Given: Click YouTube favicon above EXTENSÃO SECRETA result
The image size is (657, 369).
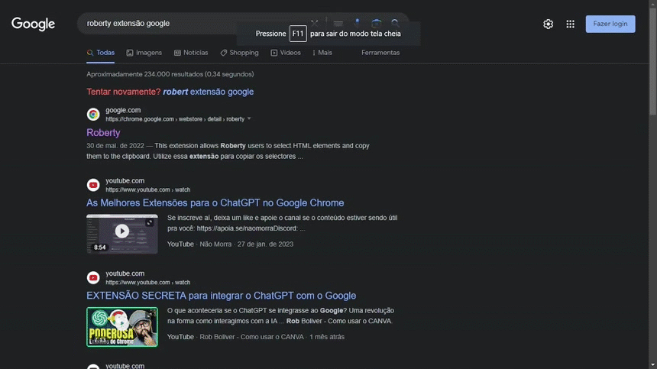Looking at the screenshot, I should pos(93,277).
